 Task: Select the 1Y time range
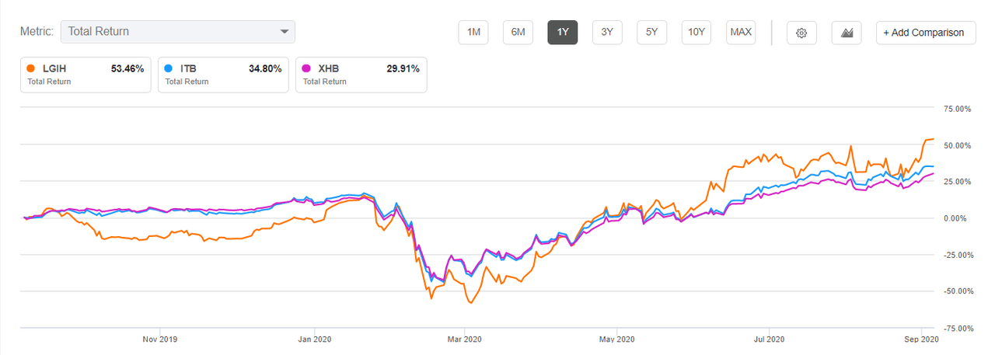pyautogui.click(x=563, y=33)
